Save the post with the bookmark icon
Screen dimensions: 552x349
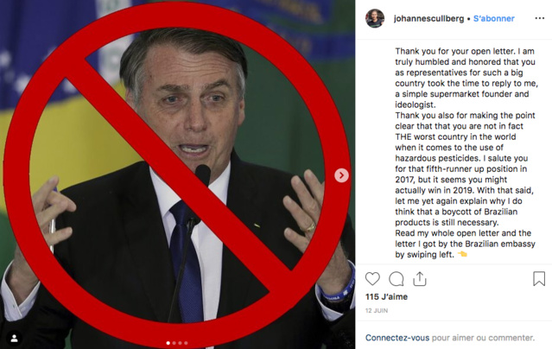pyautogui.click(x=539, y=278)
